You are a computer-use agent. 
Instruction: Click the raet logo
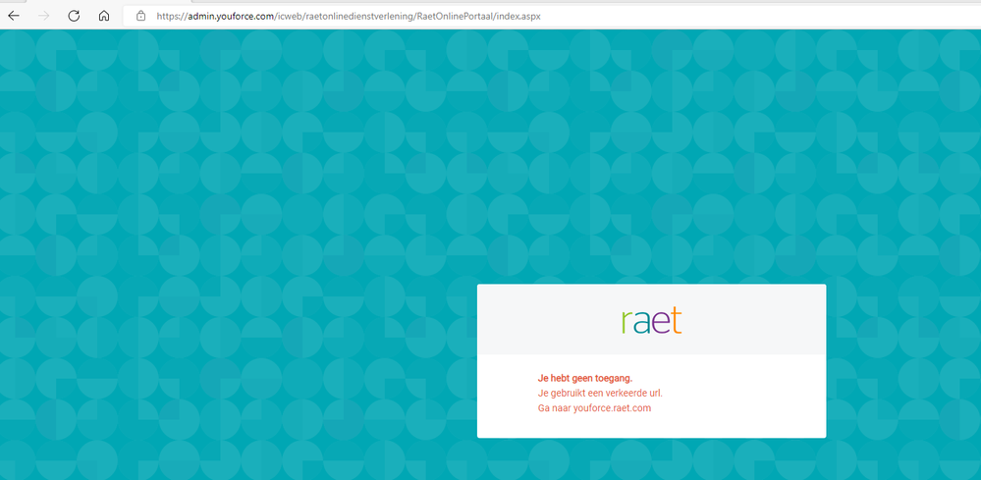651,320
